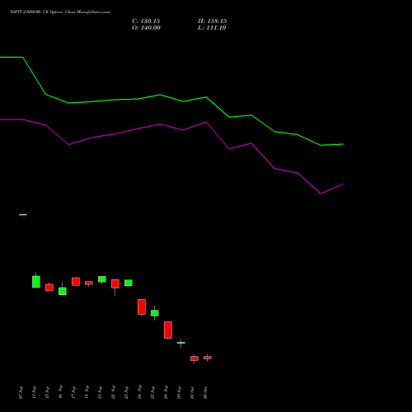The width and height of the screenshot is (412, 412).
Task: Click the 22 Sep date label
Action: (114, 392)
